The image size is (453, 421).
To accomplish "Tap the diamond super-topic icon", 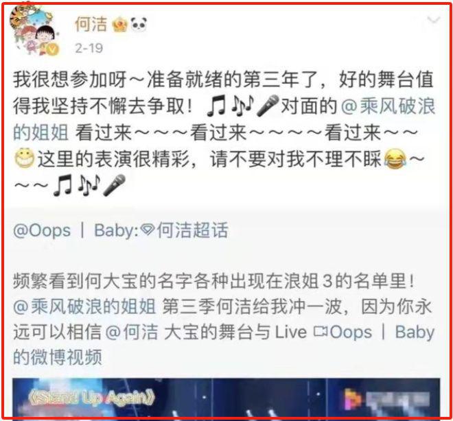I will click(x=148, y=230).
